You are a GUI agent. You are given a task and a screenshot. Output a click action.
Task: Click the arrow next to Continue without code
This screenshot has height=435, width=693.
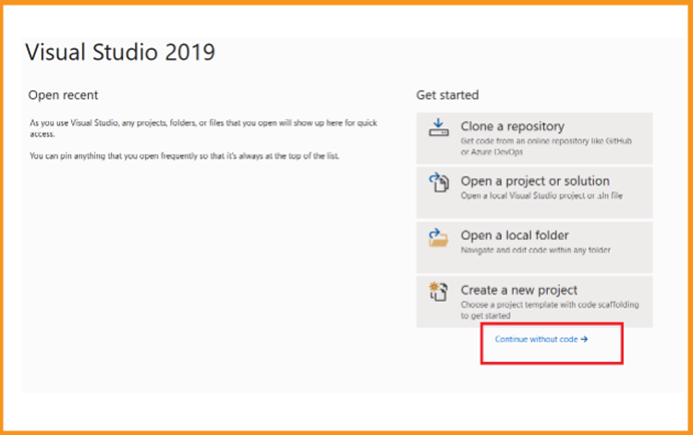tap(584, 339)
